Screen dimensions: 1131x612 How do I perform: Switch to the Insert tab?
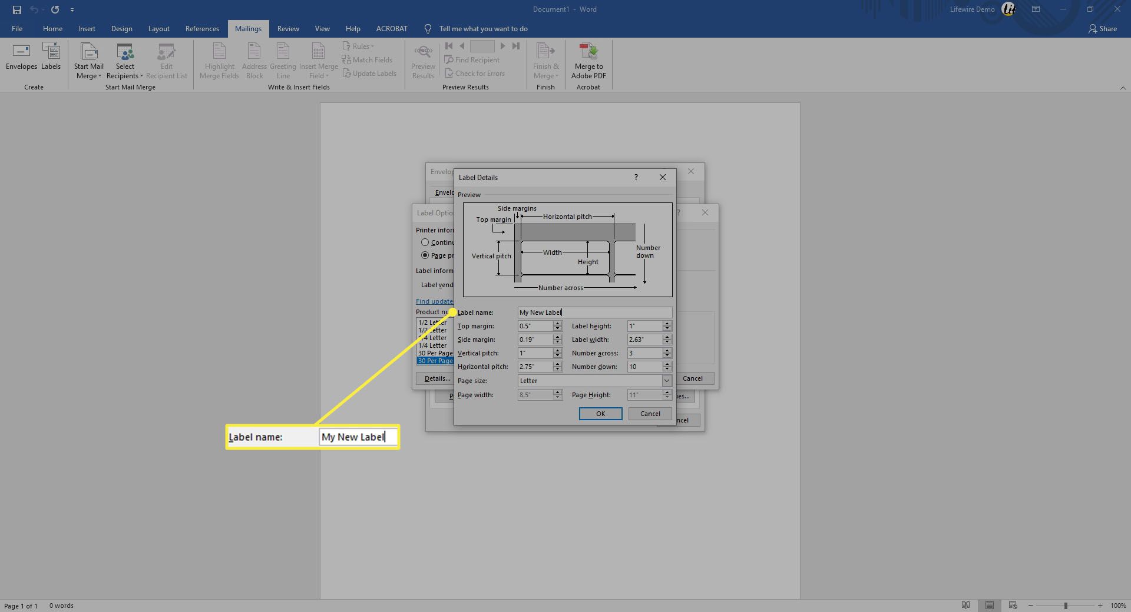tap(87, 28)
